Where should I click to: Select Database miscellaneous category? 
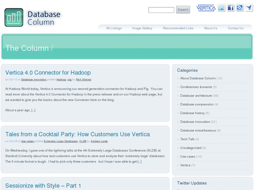coord(198,130)
